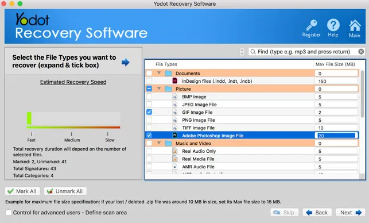369x223 pixels.
Task: Tick the Real Media File checkbox
Action: click(x=149, y=159)
